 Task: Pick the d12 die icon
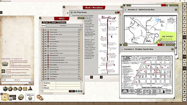click(x=10, y=89)
